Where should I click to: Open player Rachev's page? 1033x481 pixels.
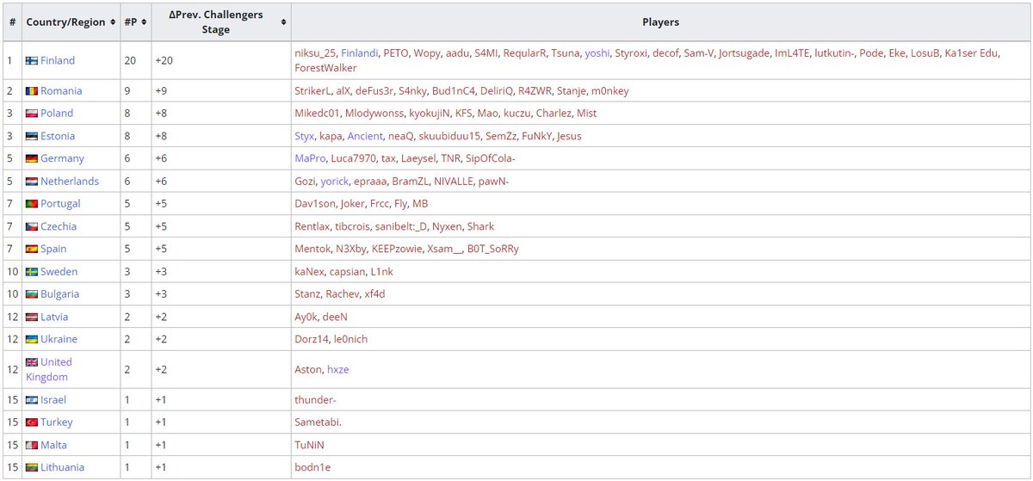coord(343,294)
